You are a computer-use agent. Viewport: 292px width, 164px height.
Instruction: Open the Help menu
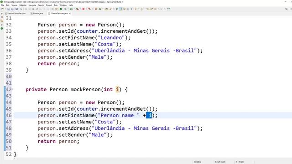[71, 5]
